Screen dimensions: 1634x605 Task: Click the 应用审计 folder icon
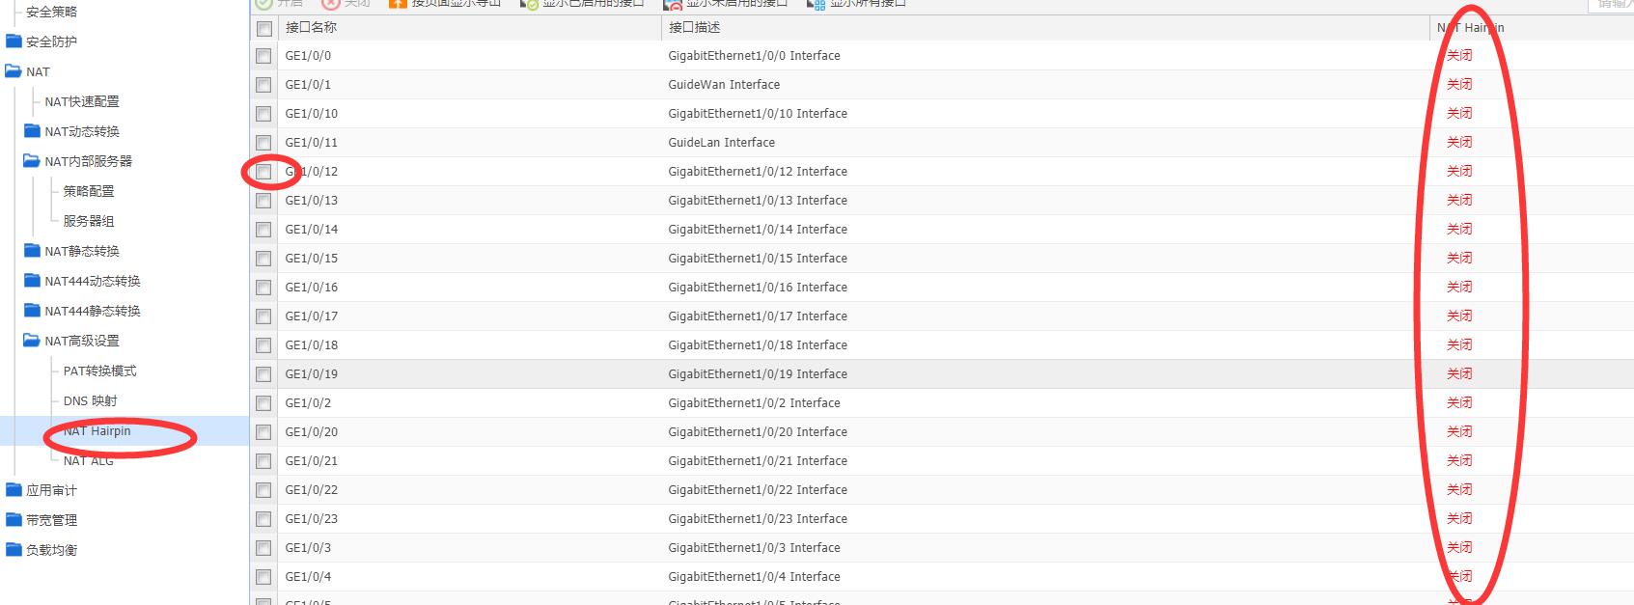(14, 490)
